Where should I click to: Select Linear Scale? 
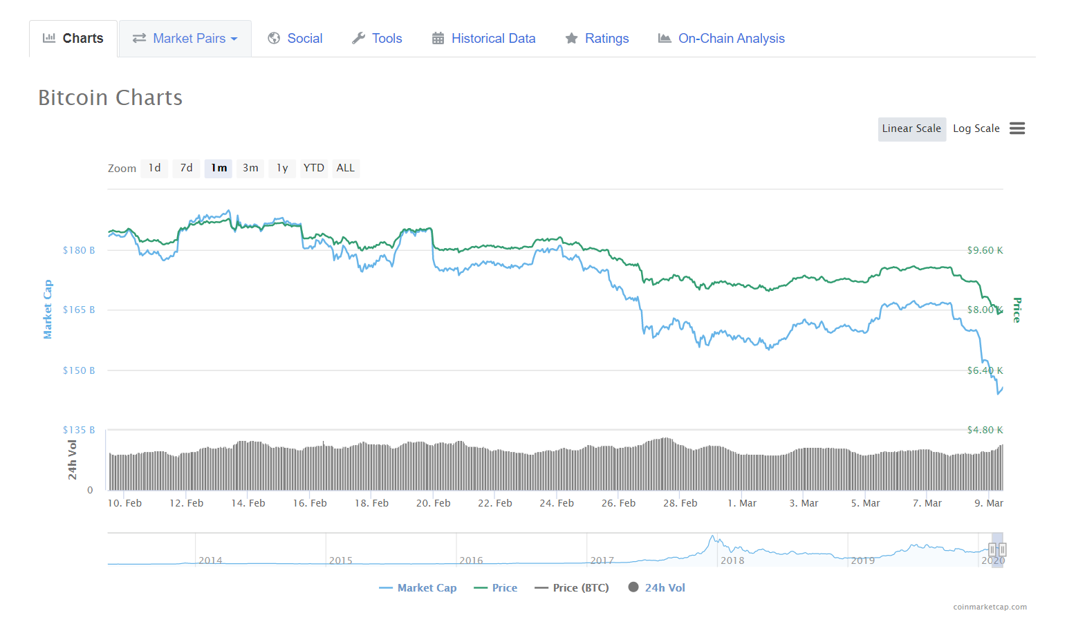(911, 129)
